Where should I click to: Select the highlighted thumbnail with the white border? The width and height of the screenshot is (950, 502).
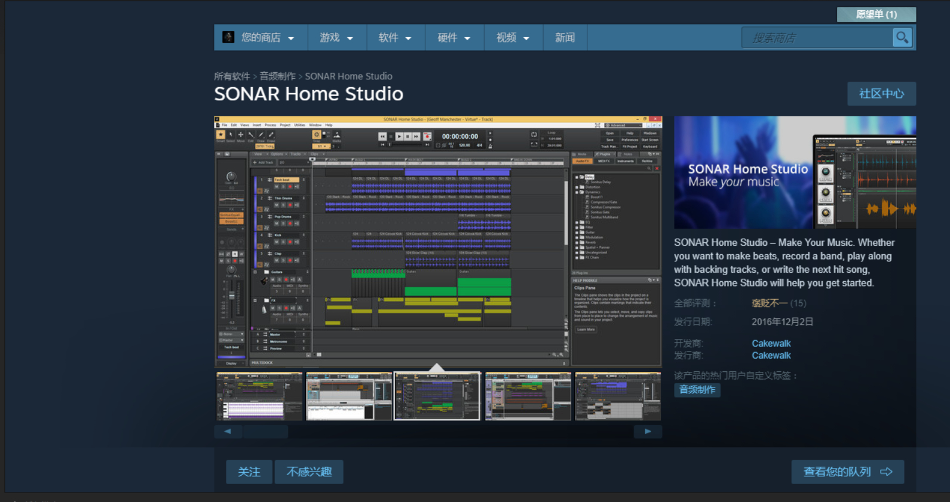tap(437, 396)
